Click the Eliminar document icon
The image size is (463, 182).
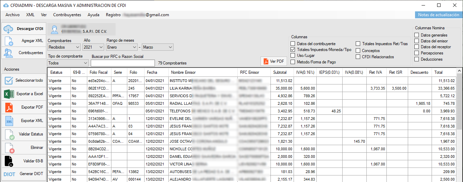pos(9,148)
